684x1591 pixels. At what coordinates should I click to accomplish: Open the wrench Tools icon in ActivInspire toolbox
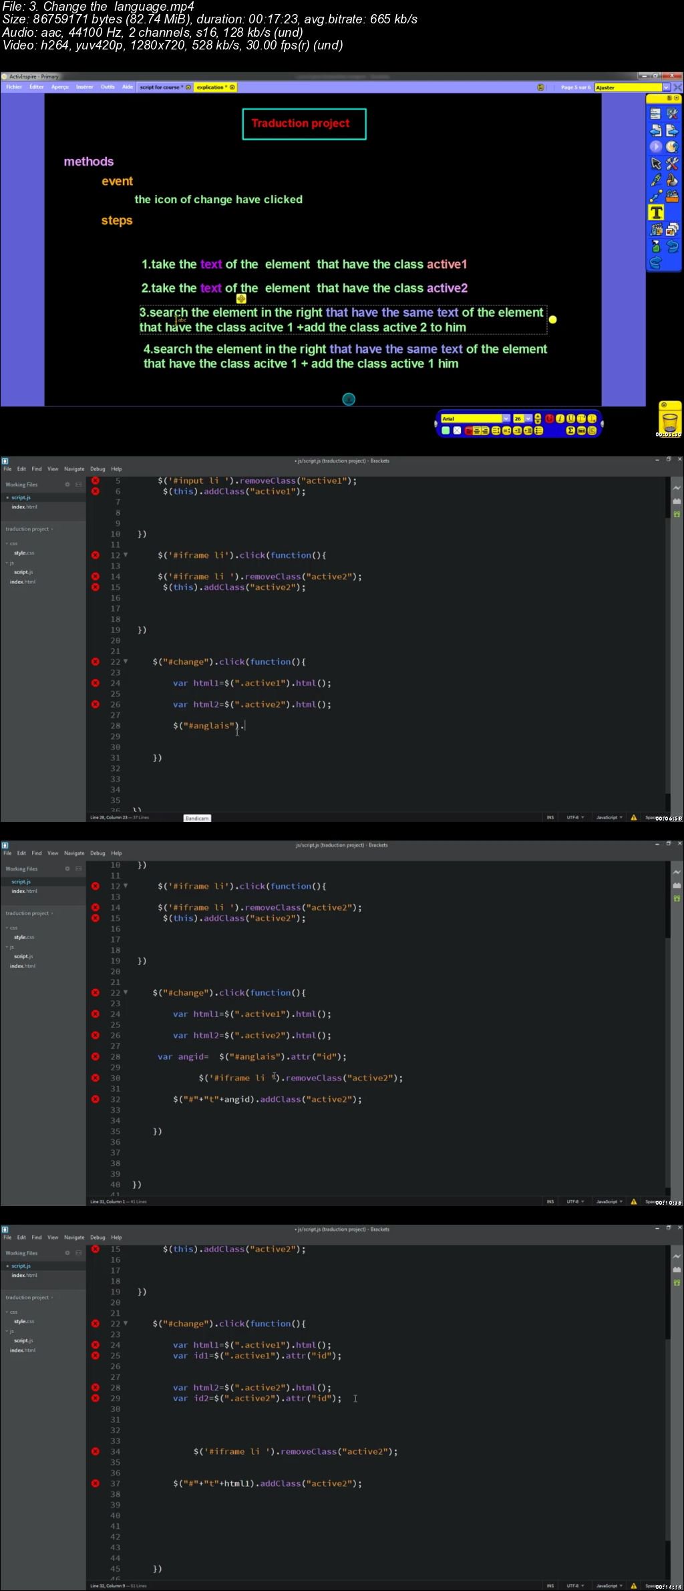pos(672,163)
